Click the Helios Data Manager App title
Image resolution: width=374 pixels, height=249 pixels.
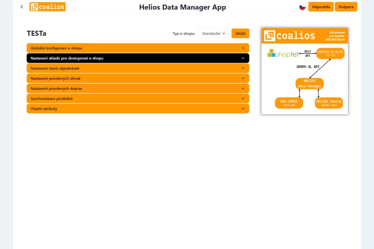tap(183, 7)
